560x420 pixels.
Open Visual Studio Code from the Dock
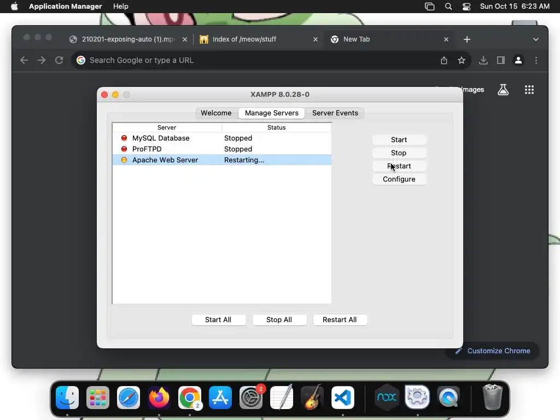point(343,398)
